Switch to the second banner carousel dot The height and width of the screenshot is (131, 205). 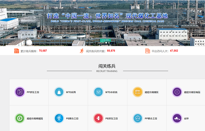click(109, 43)
